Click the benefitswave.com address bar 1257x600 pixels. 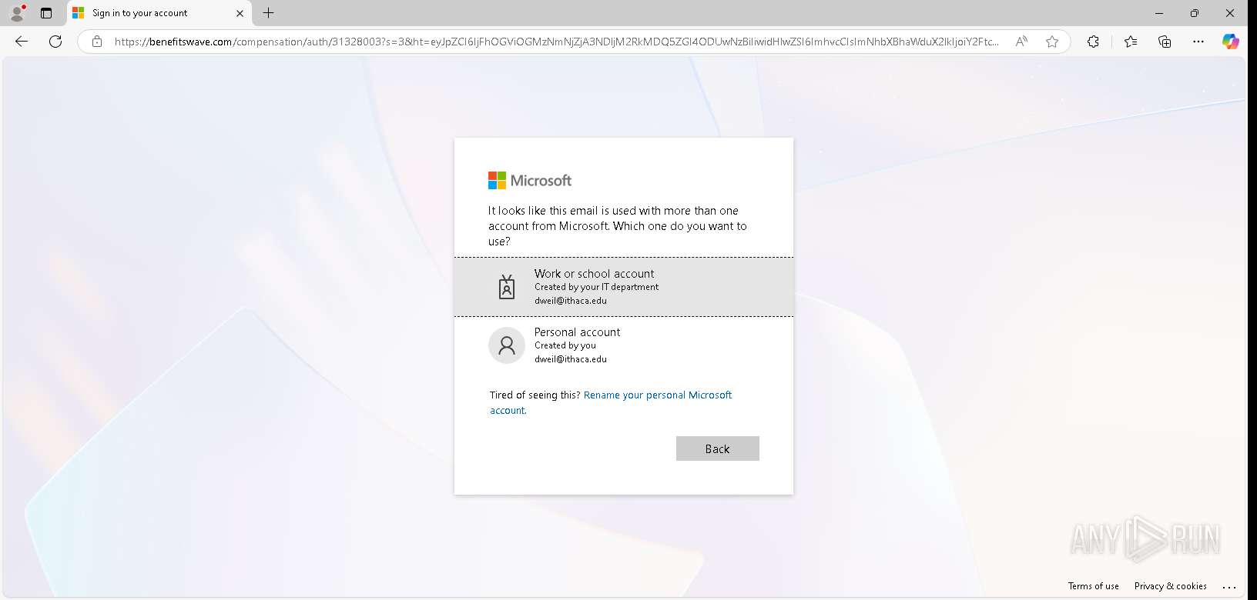point(556,42)
